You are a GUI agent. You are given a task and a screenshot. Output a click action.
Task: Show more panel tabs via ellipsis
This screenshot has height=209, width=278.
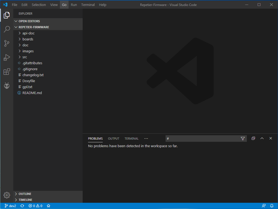pyautogui.click(x=146, y=139)
